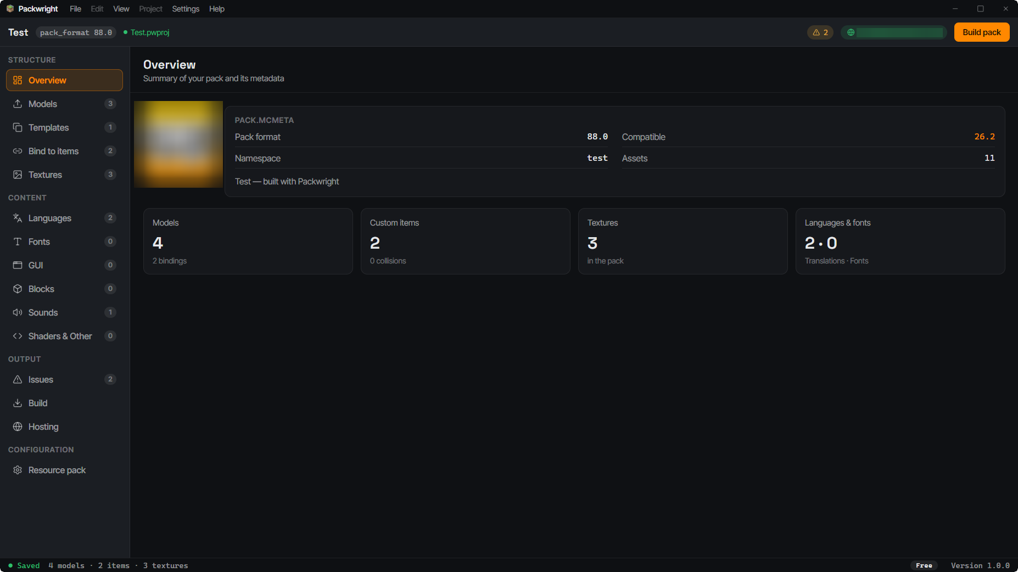Viewport: 1018px width, 572px height.
Task: Open the Settings menu
Action: click(x=186, y=9)
